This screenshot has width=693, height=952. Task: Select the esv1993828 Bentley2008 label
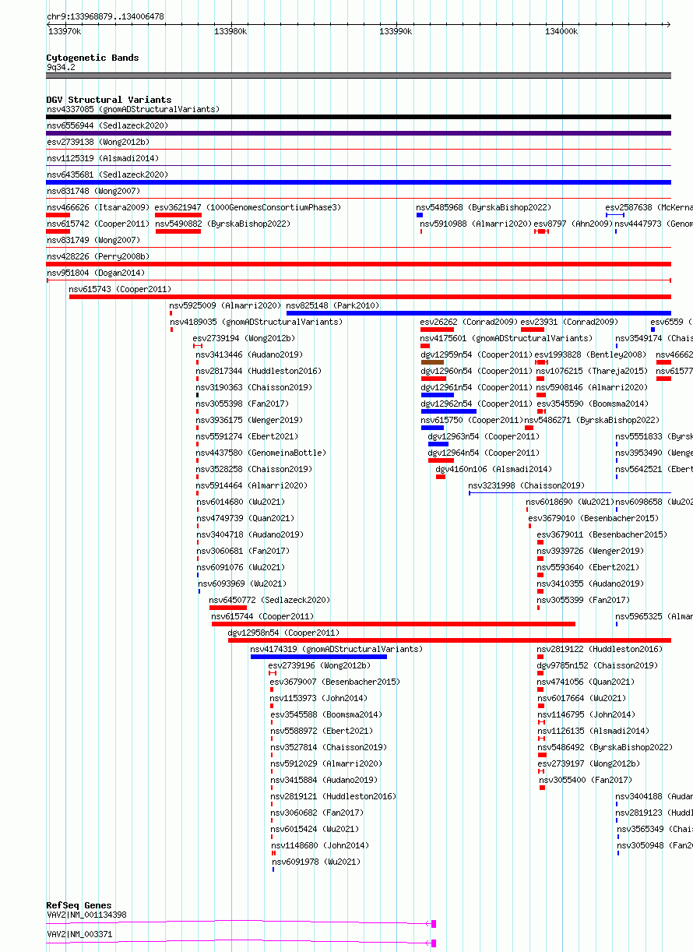[x=591, y=354]
